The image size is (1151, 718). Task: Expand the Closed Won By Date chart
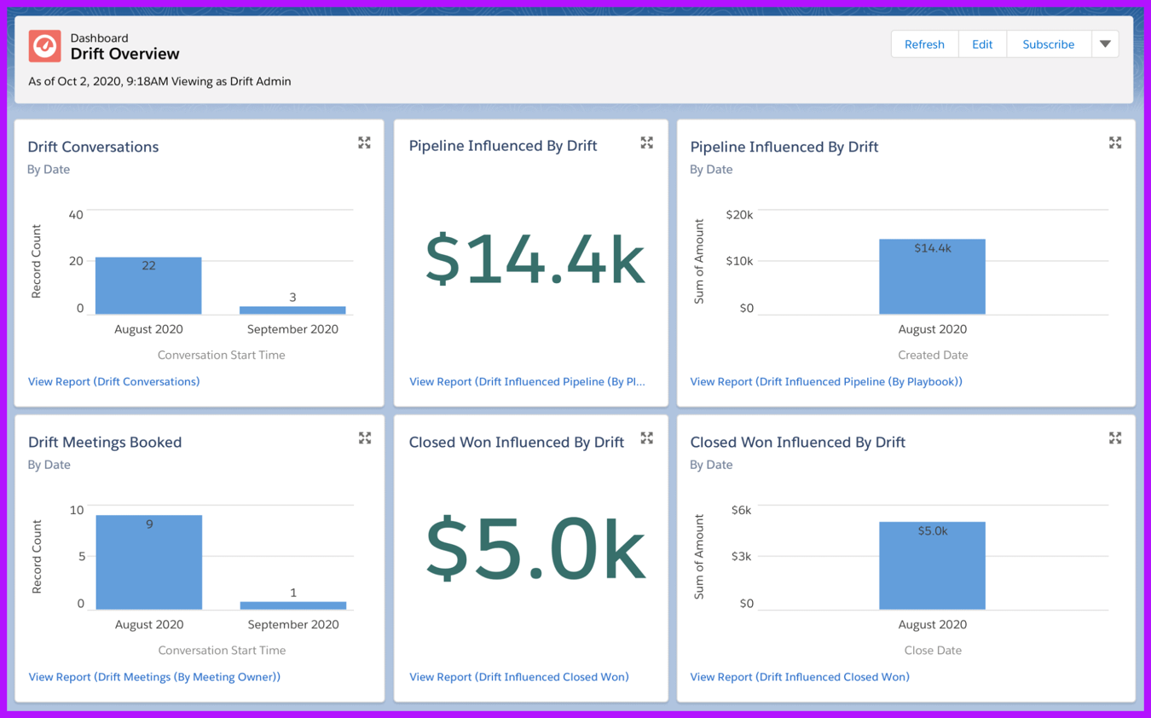[x=1115, y=437]
